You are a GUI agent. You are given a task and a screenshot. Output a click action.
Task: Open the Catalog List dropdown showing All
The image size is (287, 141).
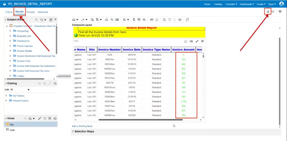coord(20,90)
